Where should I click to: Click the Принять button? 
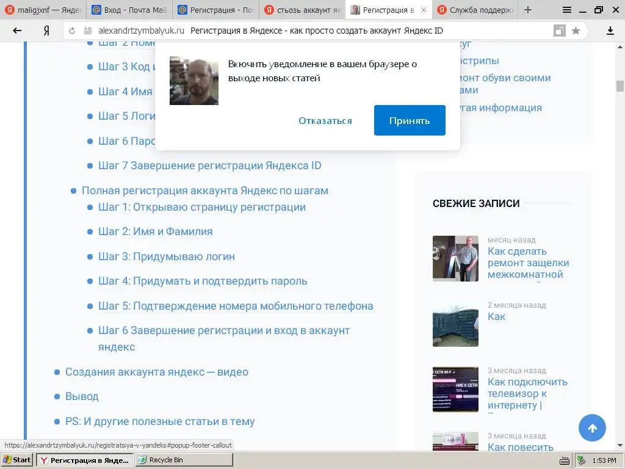coord(410,120)
